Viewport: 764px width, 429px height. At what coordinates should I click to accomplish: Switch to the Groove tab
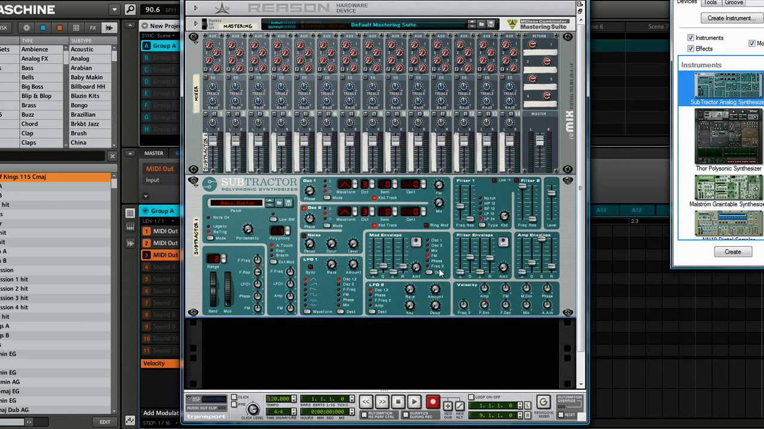click(734, 2)
